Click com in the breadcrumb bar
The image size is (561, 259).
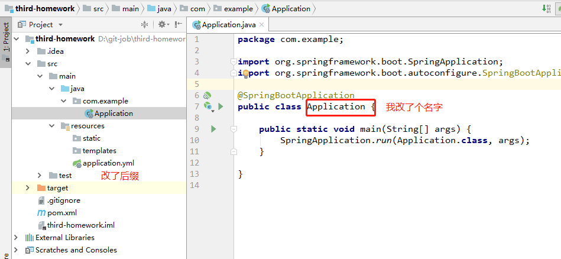197,9
